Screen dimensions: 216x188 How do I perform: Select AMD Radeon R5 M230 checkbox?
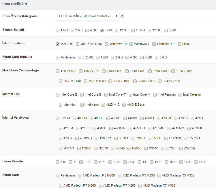click(119, 176)
